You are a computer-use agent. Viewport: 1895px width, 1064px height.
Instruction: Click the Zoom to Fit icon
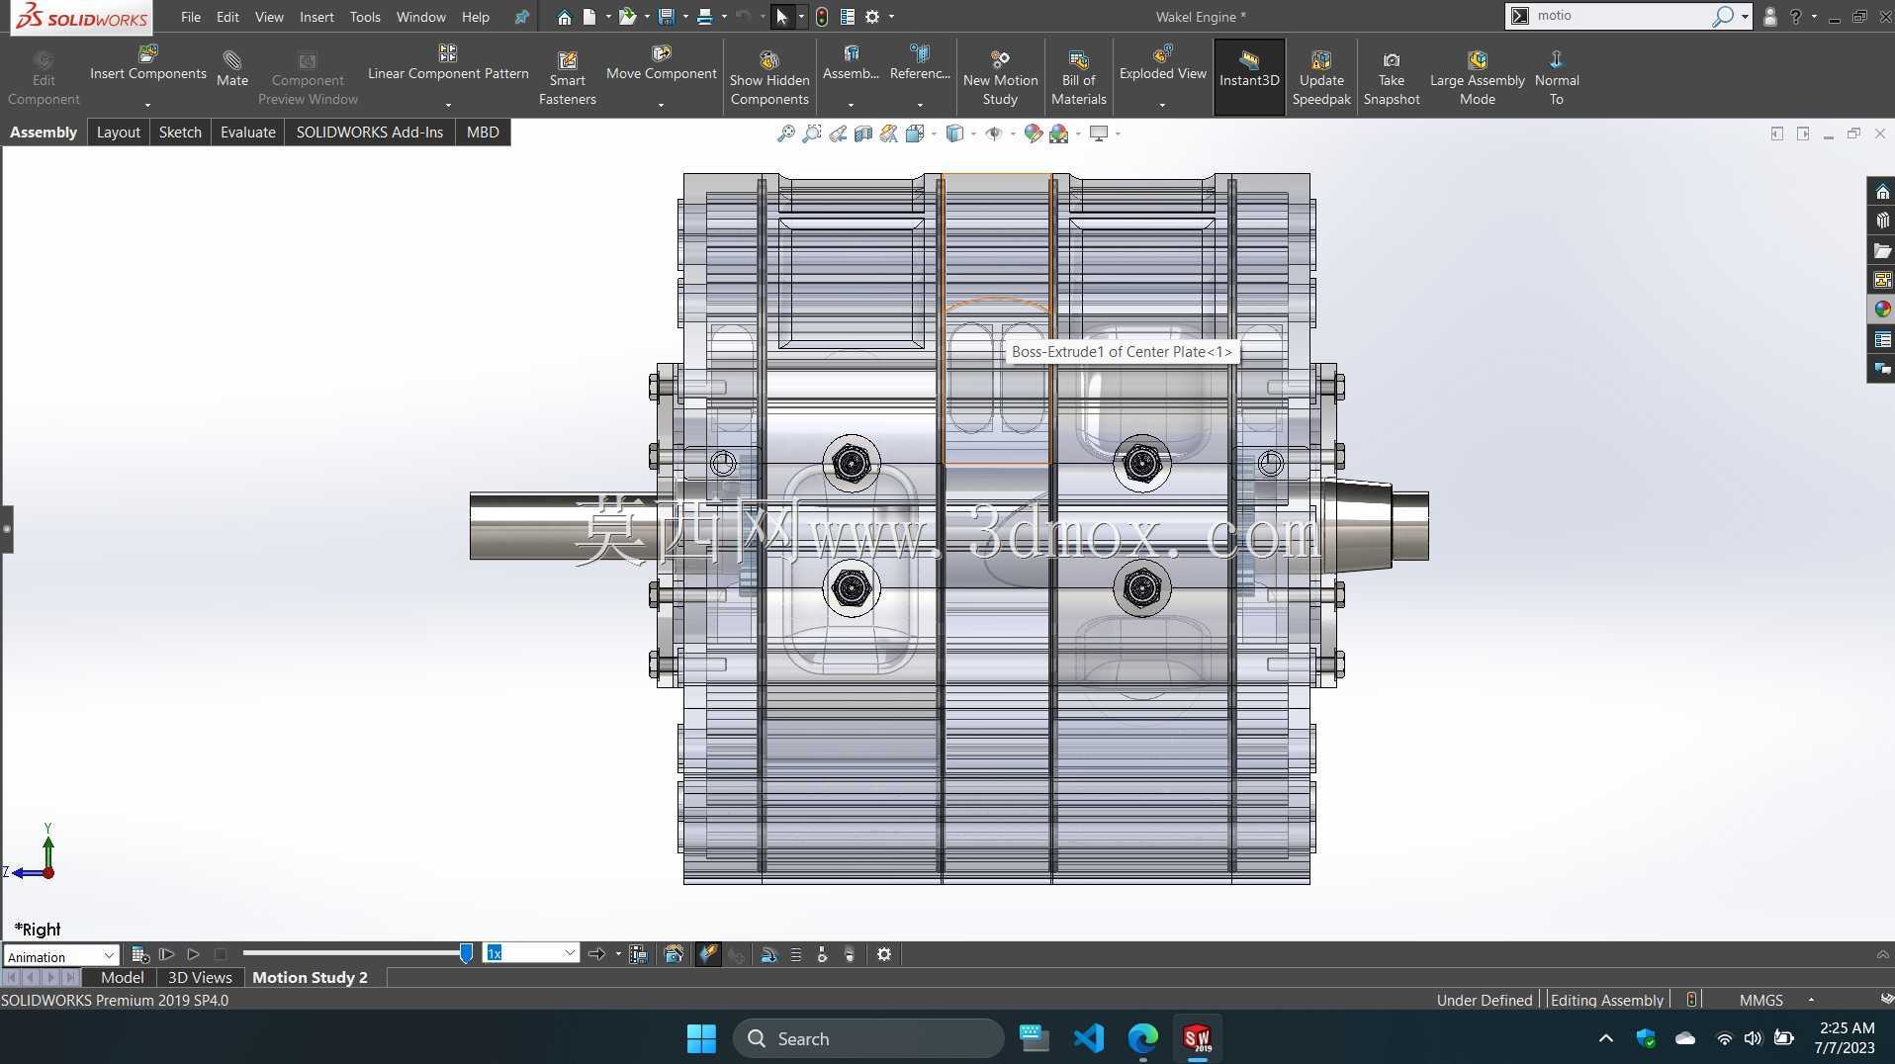point(785,133)
